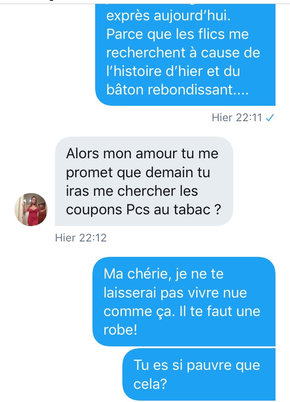
Task: Click the word "robe!" in the sent message
Action: (x=121, y=330)
